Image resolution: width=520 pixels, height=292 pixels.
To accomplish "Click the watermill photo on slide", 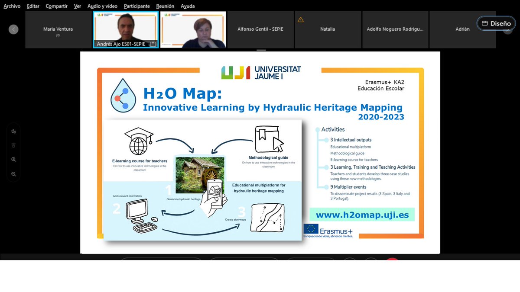I will 200,175.
